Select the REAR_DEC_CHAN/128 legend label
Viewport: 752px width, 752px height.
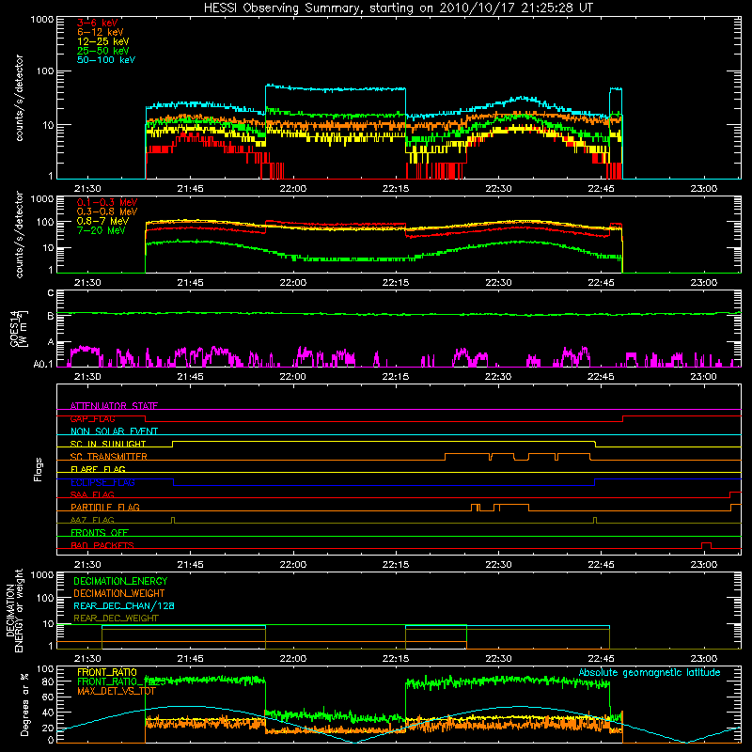124,605
